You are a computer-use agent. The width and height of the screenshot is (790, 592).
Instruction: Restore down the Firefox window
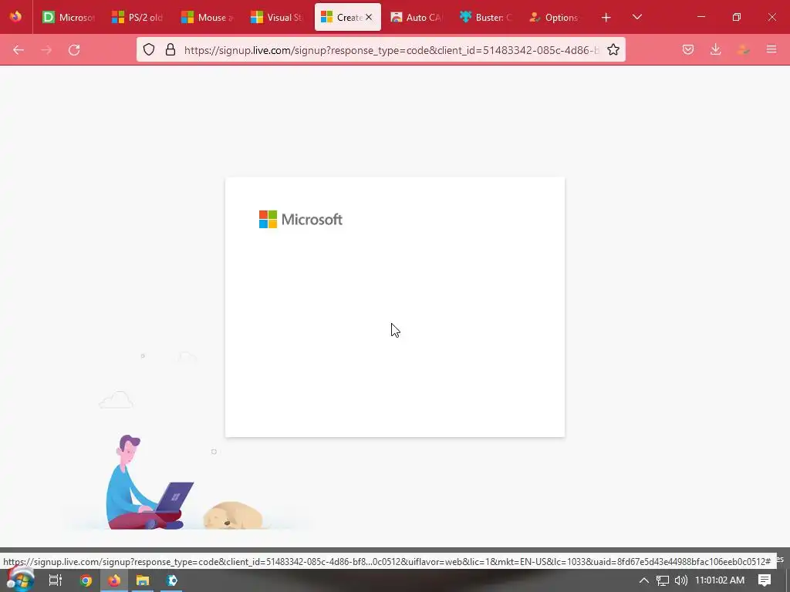click(737, 17)
